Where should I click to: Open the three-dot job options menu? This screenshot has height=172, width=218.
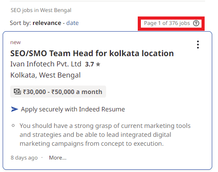click(x=198, y=45)
